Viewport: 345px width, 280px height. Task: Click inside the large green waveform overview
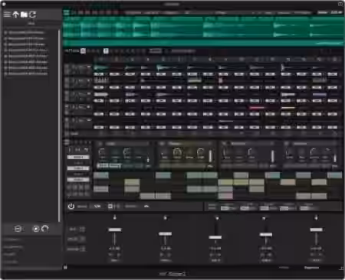coord(203,29)
